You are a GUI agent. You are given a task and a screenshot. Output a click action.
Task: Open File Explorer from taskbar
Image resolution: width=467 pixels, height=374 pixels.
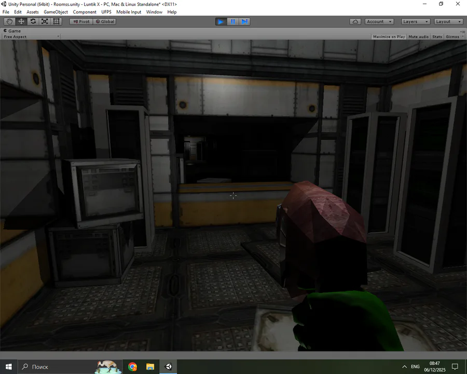150,367
